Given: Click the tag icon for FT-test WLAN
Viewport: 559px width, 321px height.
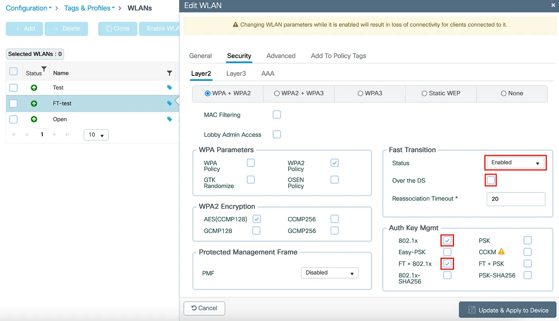Looking at the screenshot, I should point(169,103).
